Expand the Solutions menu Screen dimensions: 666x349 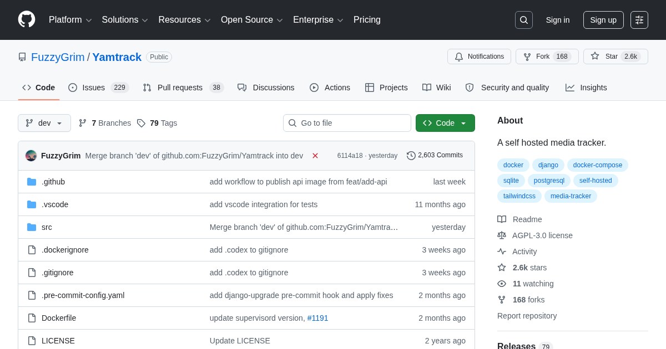tap(125, 20)
